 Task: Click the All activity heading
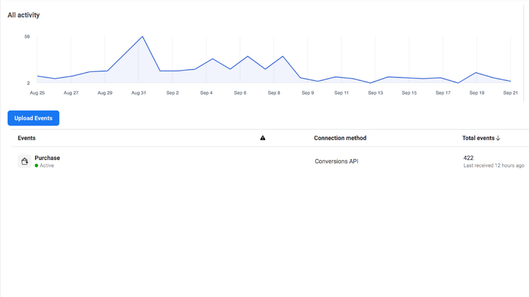click(x=24, y=15)
